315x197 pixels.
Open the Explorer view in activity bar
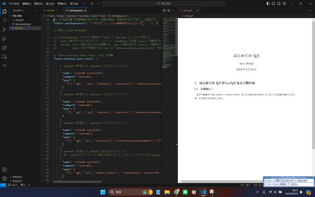point(4,12)
